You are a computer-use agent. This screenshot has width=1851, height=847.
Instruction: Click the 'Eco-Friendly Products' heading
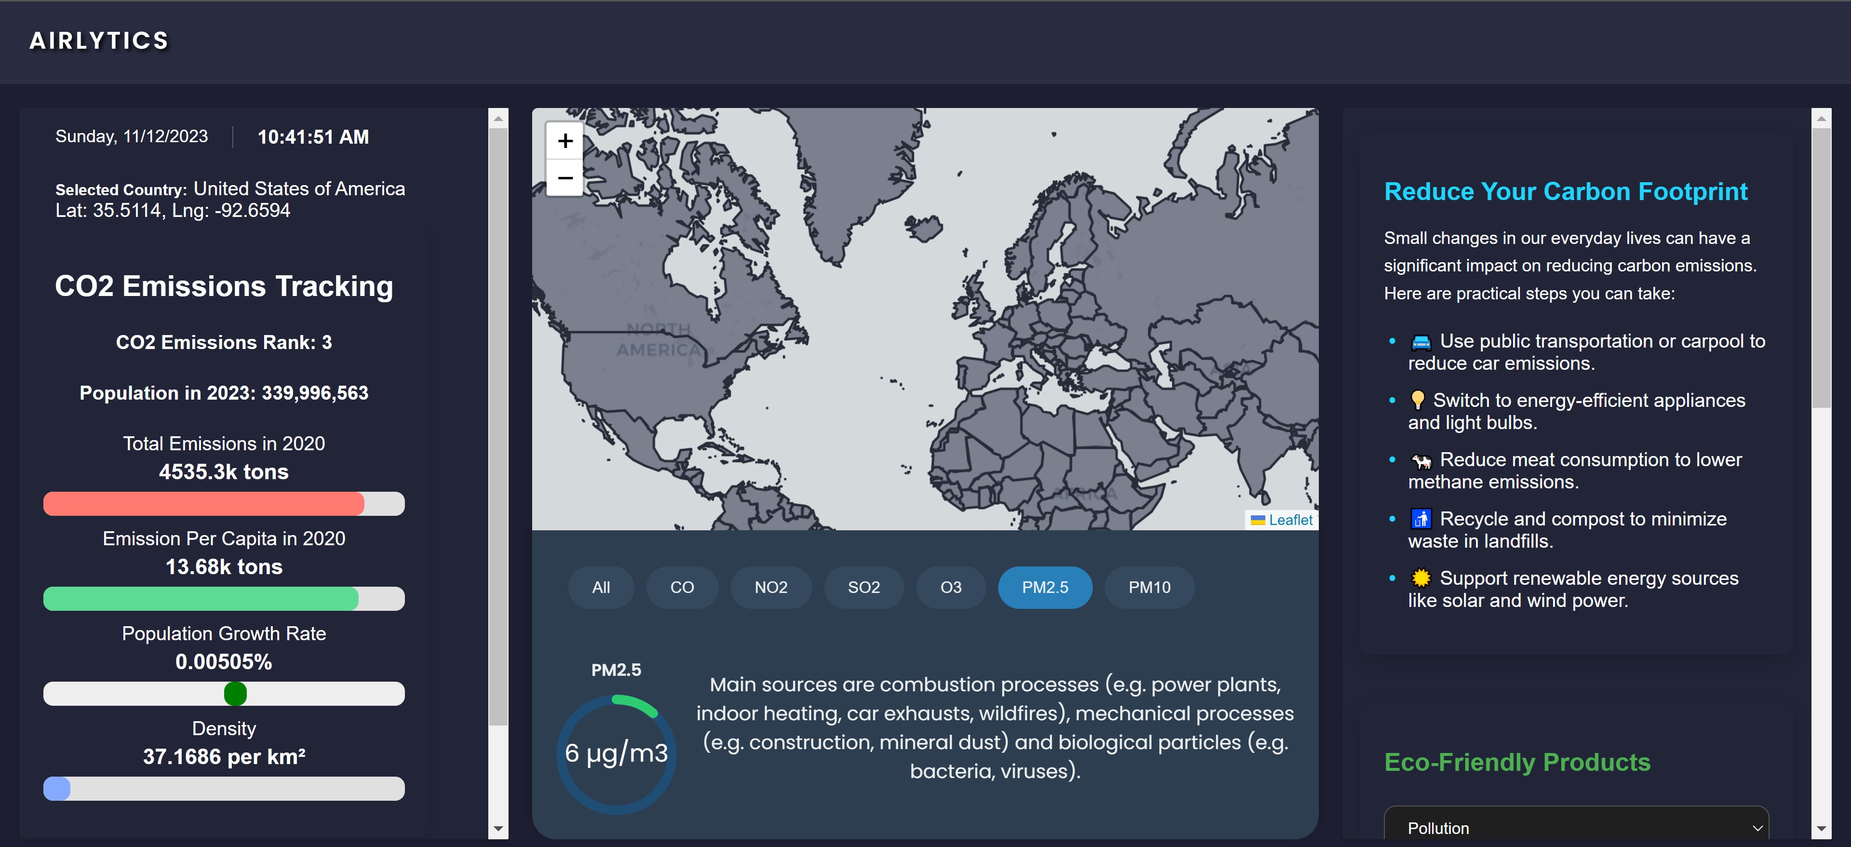click(x=1517, y=762)
